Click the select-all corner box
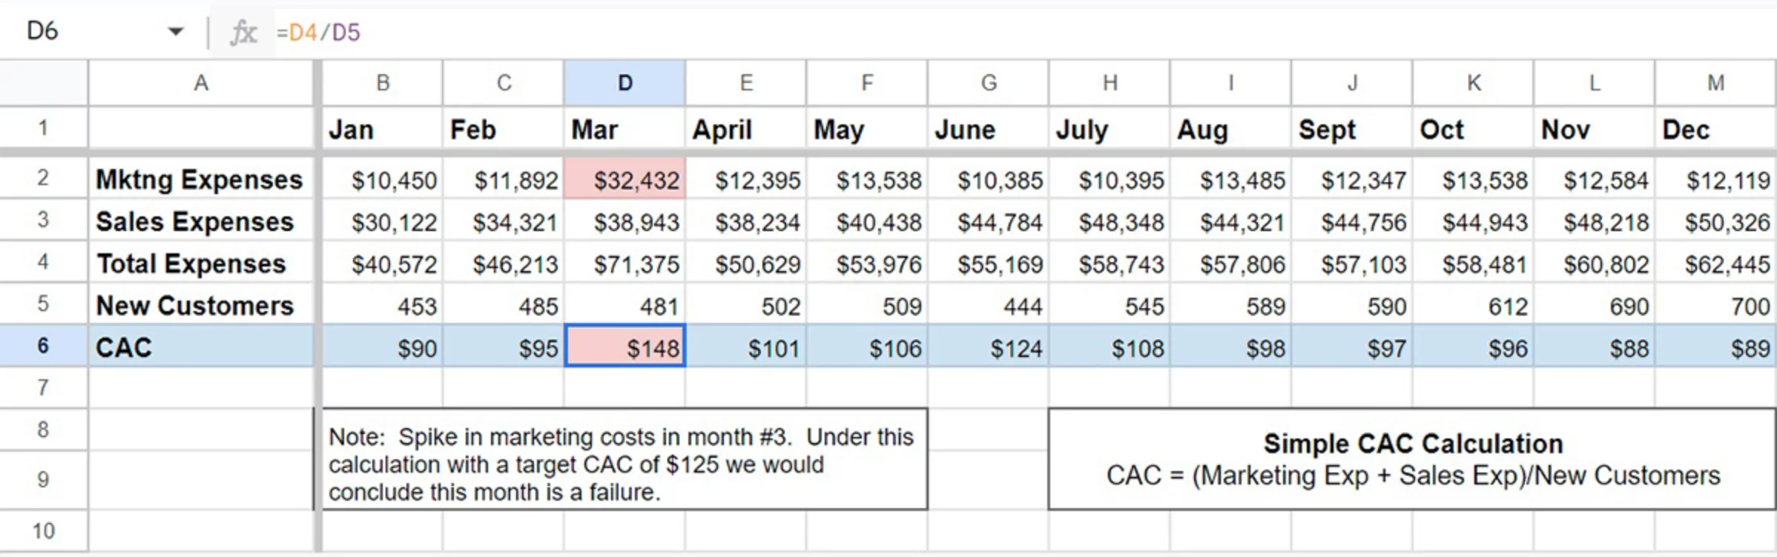 point(44,83)
